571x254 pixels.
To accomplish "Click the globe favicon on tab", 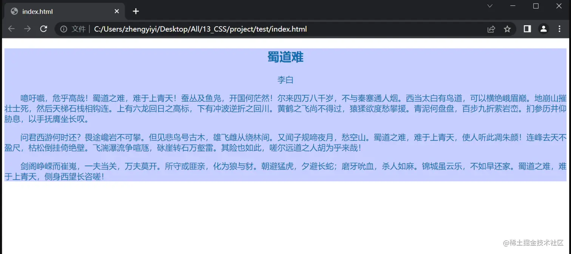I will pyautogui.click(x=14, y=11).
